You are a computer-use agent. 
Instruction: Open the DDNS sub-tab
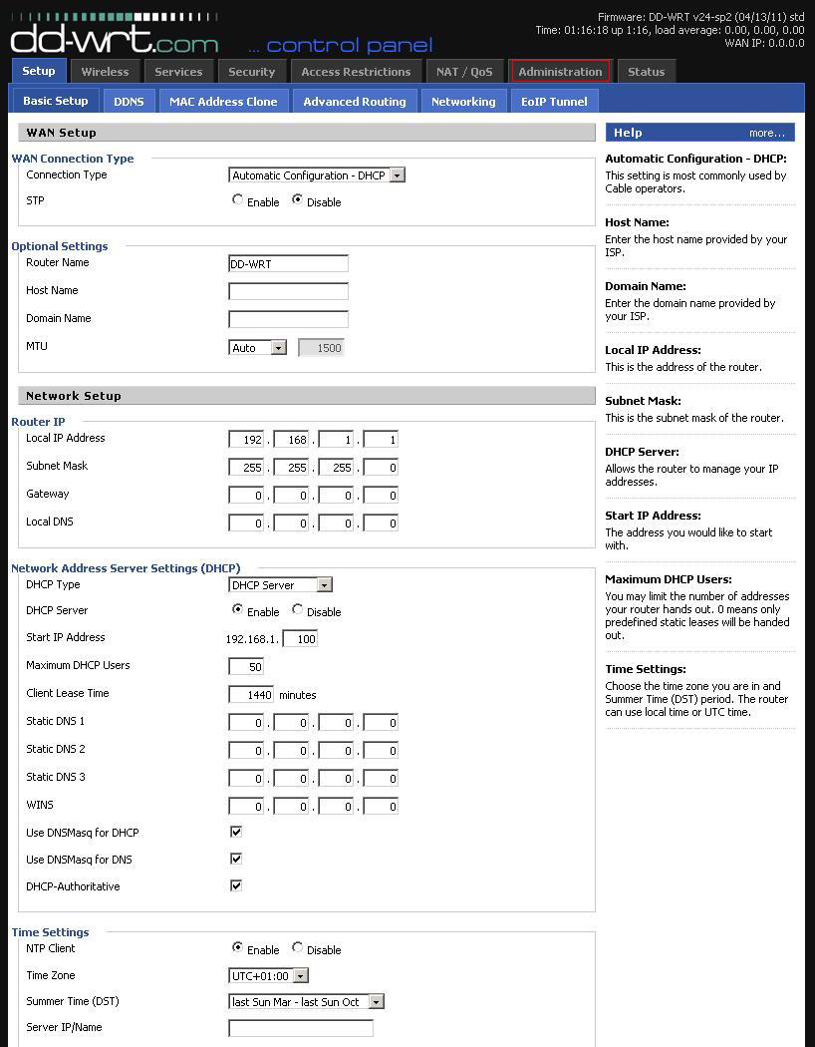129,102
